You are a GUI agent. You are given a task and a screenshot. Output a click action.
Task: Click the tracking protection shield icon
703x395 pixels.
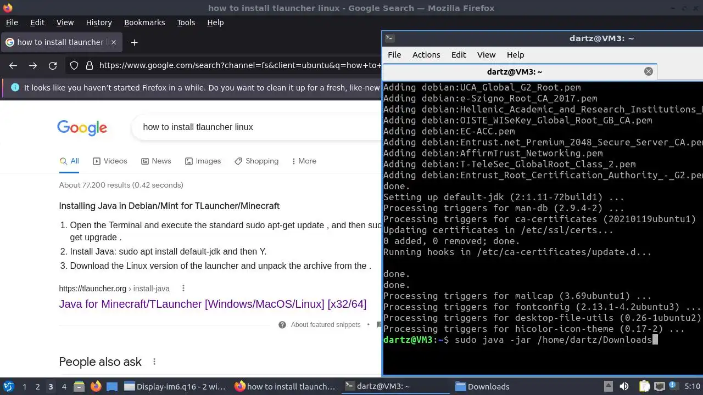pos(74,65)
